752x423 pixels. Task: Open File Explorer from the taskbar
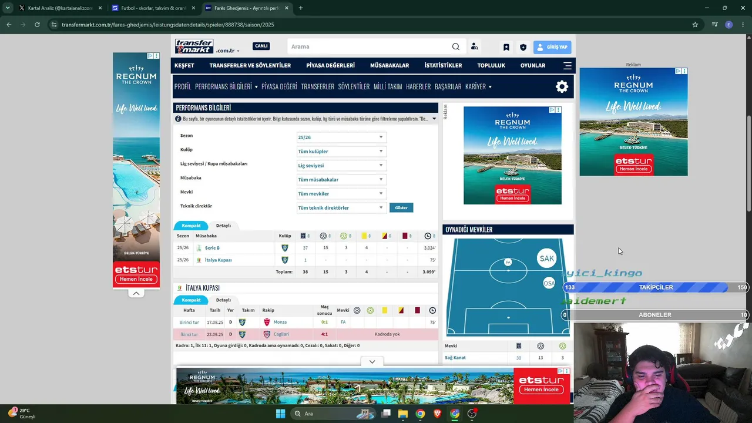tap(403, 414)
